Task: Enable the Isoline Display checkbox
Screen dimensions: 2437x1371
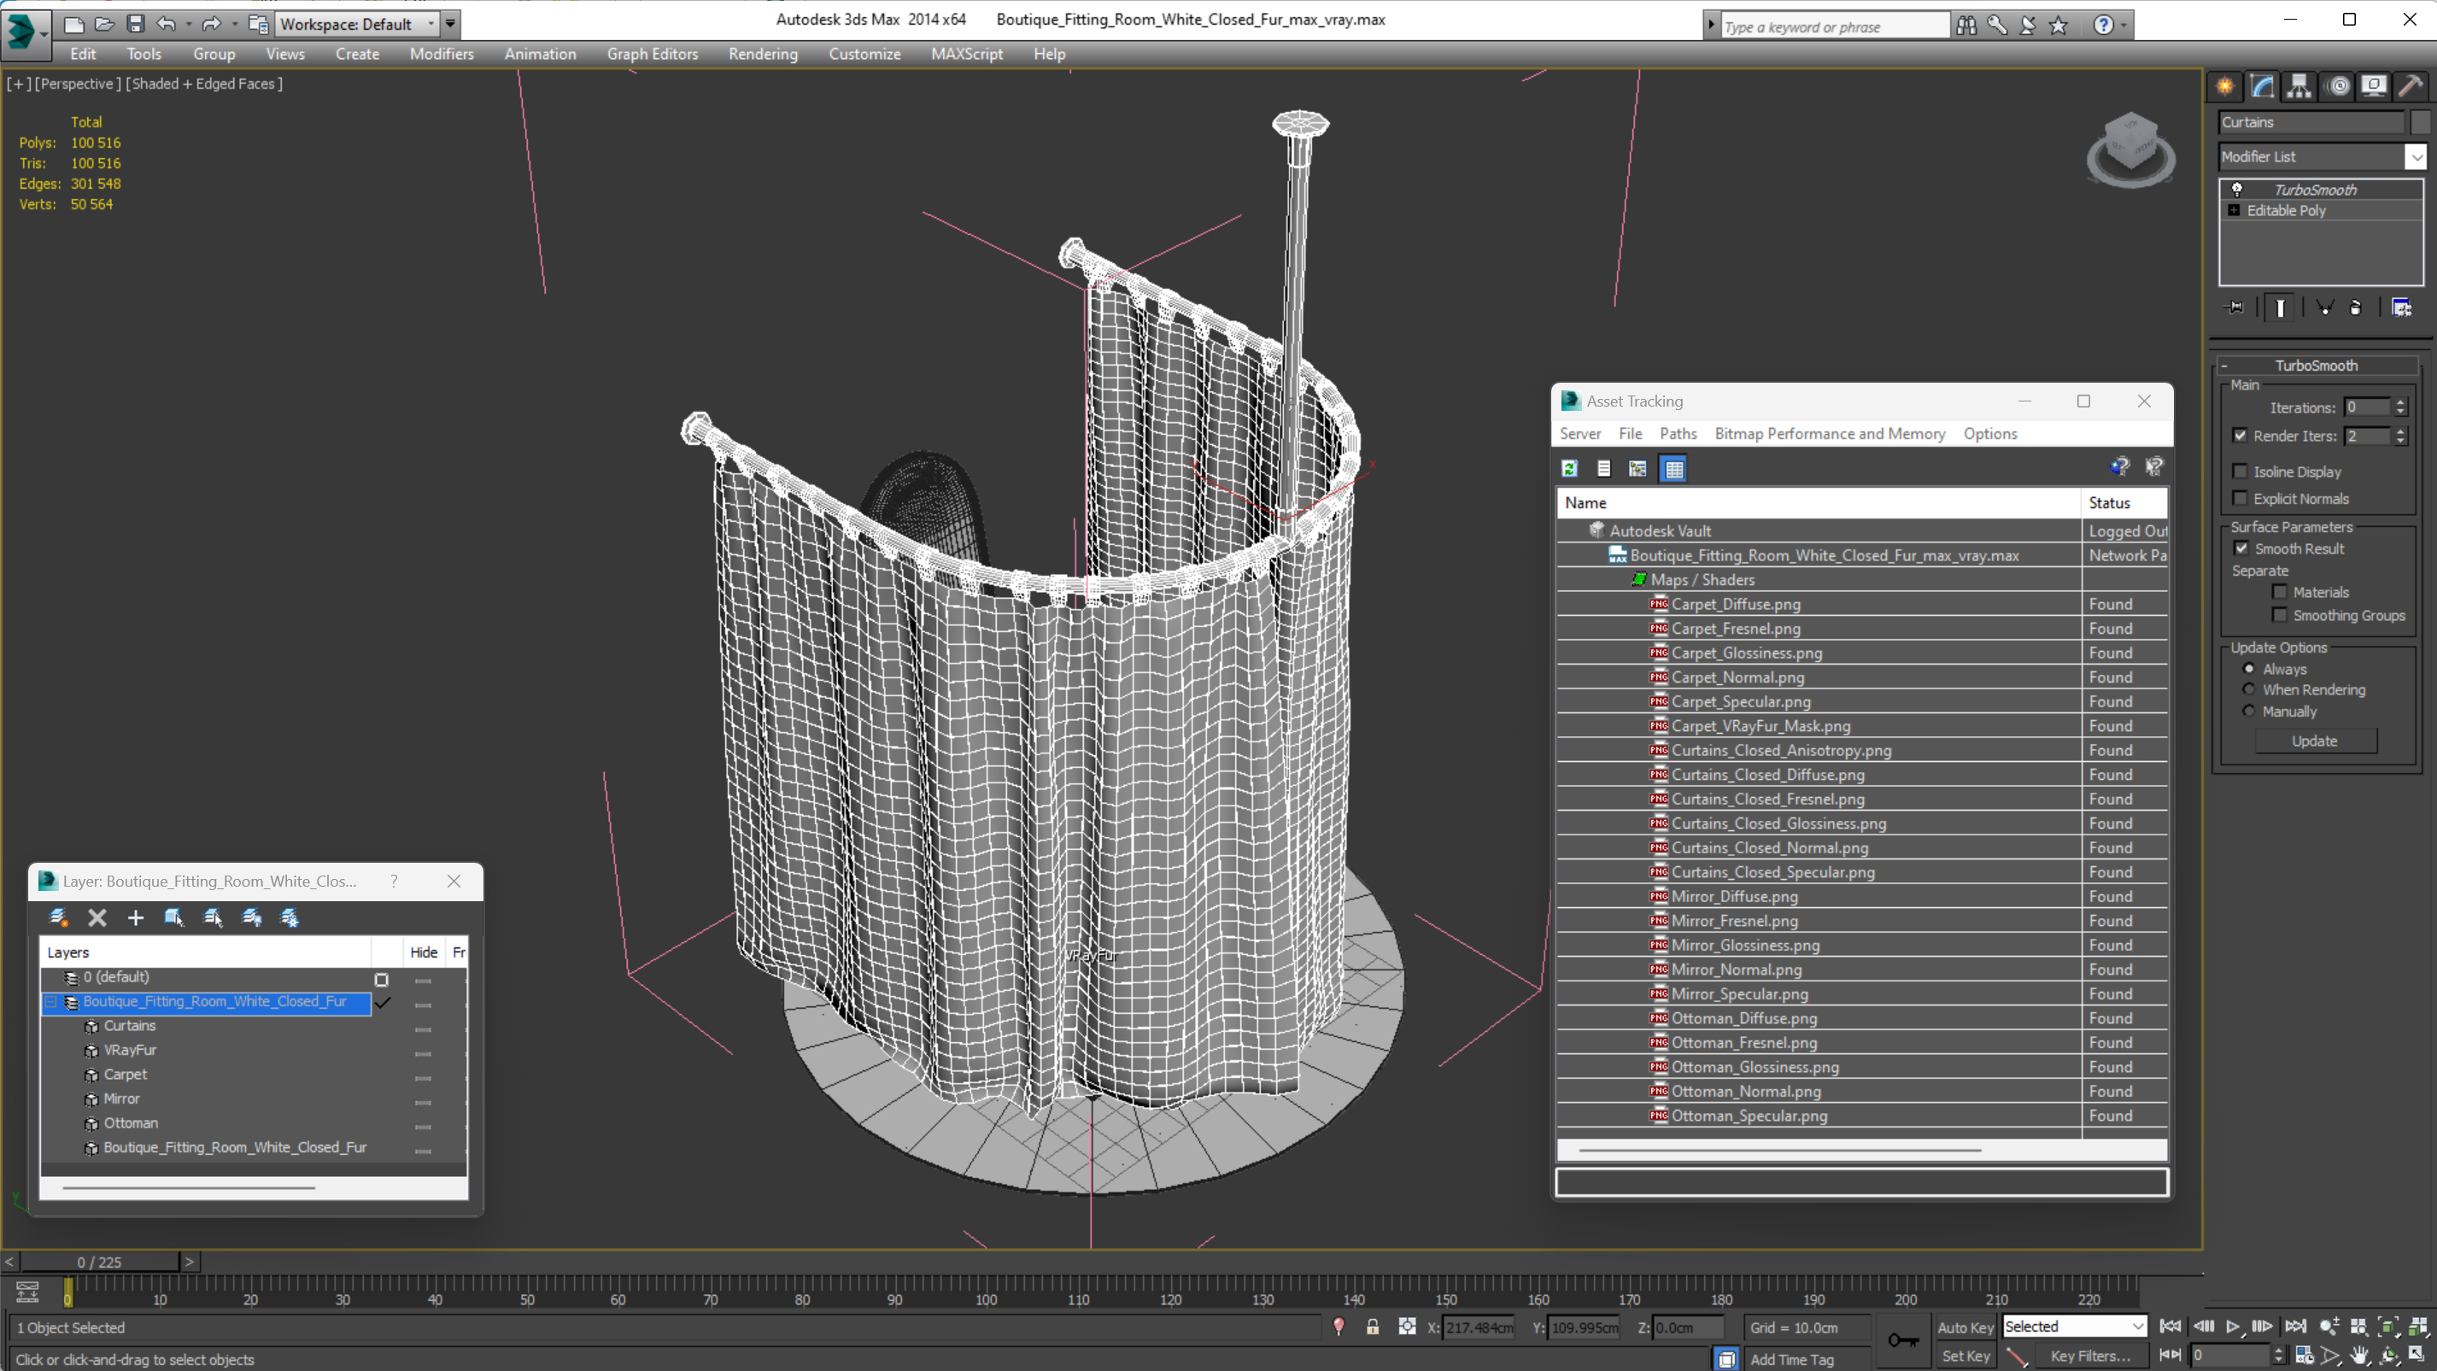Action: [x=2240, y=472]
